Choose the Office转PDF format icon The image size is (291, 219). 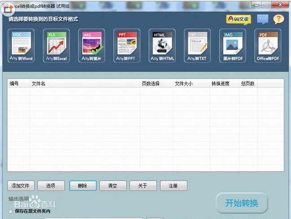268,46
